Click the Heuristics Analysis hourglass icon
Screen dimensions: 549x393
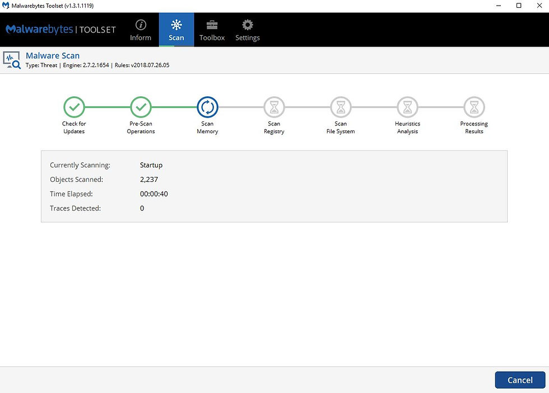[x=408, y=107]
